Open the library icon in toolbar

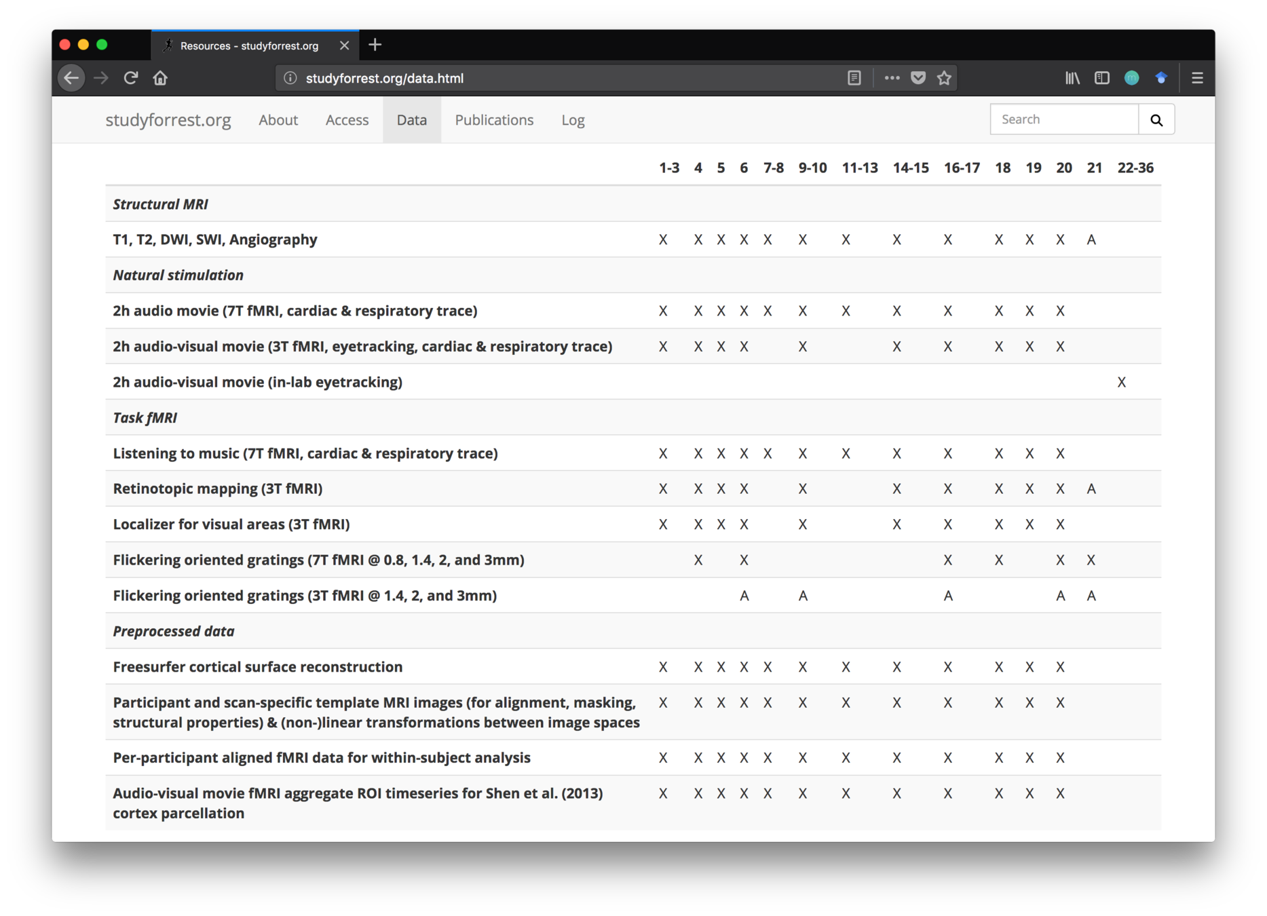tap(1072, 78)
